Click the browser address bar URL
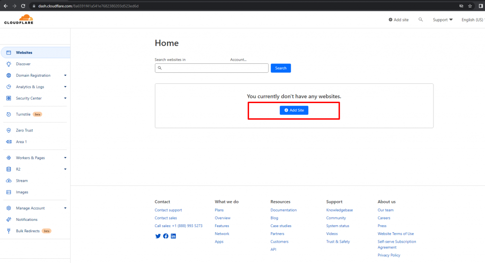The width and height of the screenshot is (485, 263). pyautogui.click(x=88, y=6)
